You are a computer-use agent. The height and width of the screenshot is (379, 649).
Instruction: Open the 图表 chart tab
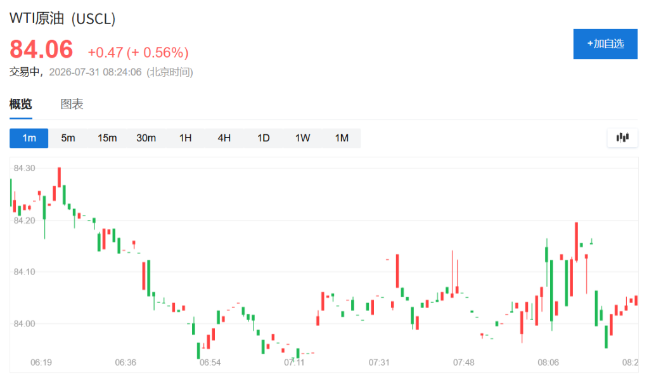[72, 105]
